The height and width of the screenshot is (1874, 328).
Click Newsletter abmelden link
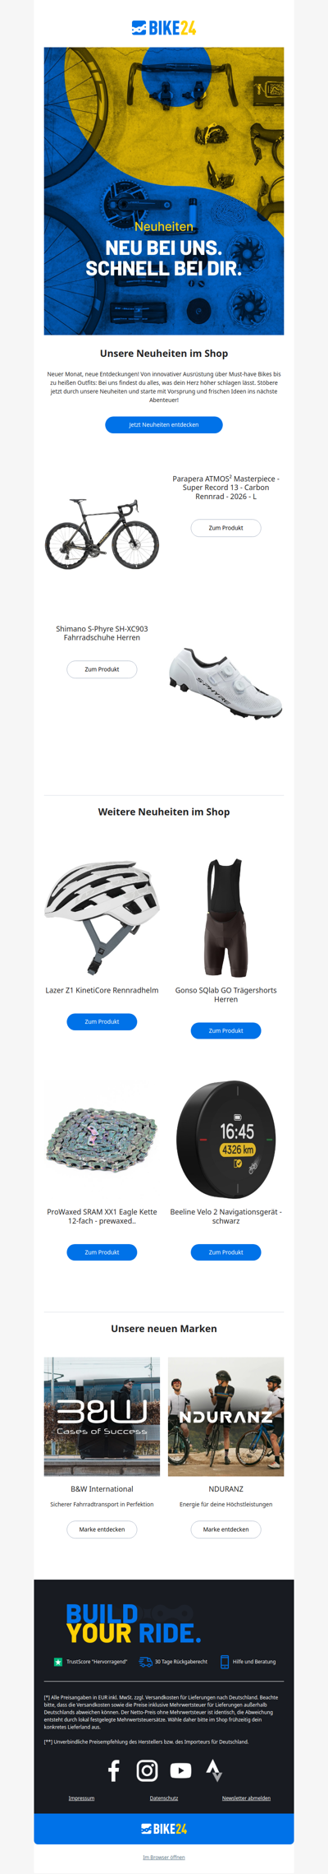(x=246, y=1798)
